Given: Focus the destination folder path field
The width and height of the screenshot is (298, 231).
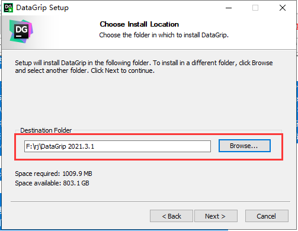Looking at the screenshot, I should pos(117,146).
